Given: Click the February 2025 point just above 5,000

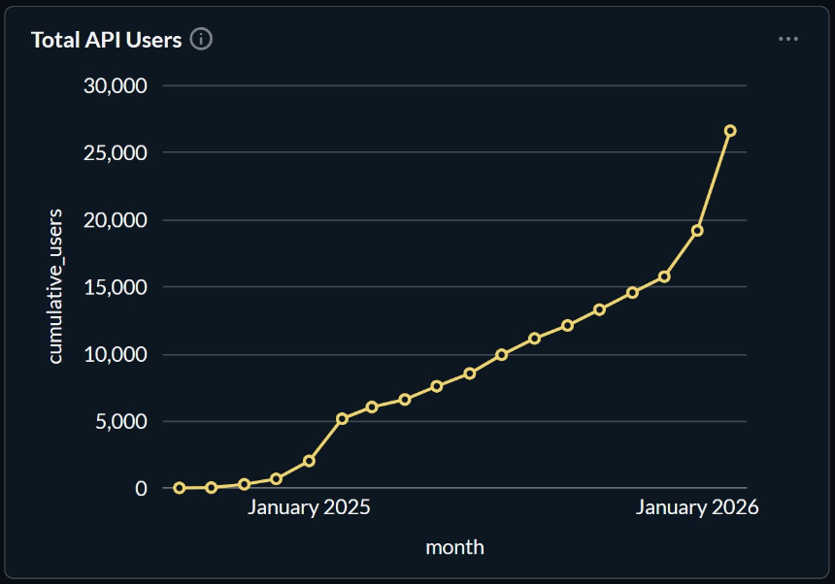Looking at the screenshot, I should [342, 419].
